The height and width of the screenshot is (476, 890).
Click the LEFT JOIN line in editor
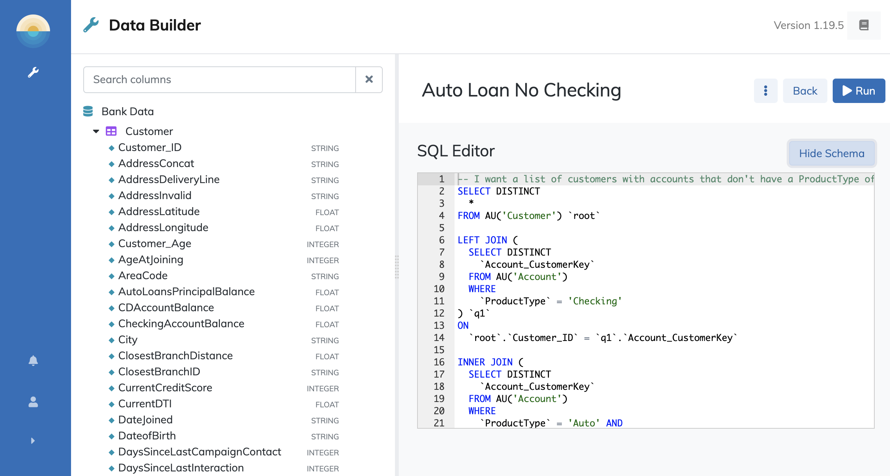pos(488,240)
